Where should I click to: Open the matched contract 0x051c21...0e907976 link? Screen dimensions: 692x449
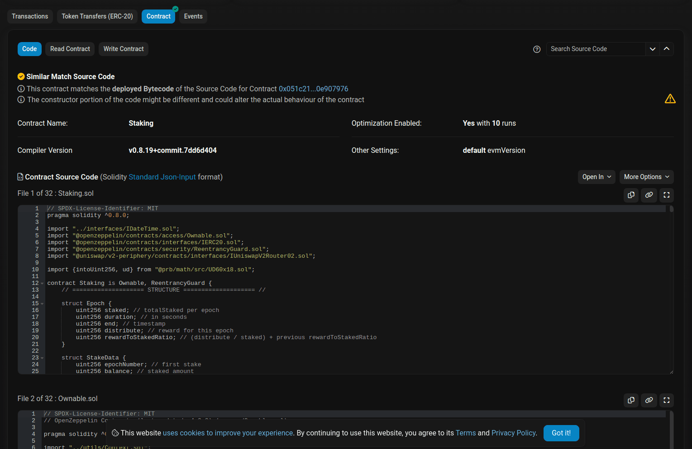point(313,89)
